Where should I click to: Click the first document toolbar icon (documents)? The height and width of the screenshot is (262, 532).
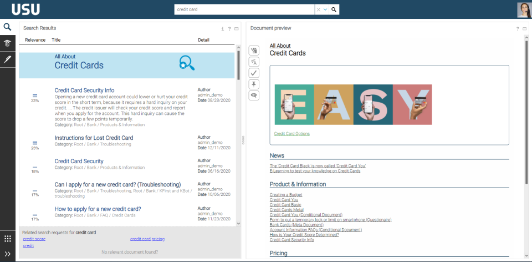254,51
